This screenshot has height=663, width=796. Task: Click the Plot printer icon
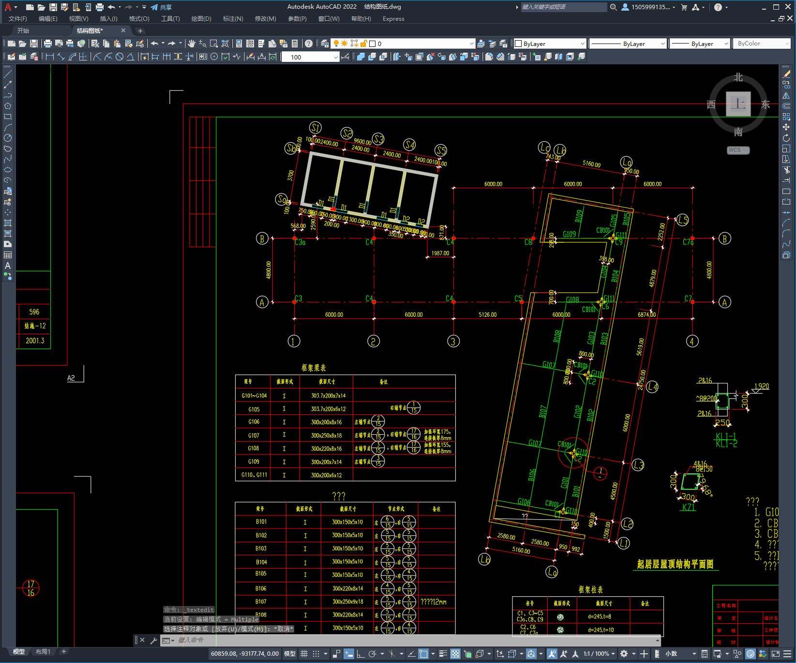point(48,44)
